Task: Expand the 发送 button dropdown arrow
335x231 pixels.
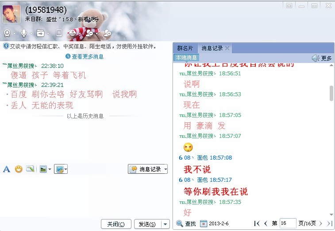Action: point(165,224)
